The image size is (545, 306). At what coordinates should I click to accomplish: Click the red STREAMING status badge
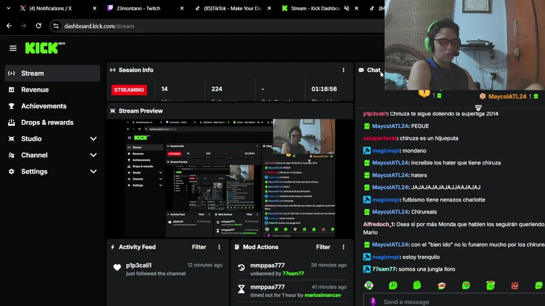click(129, 90)
